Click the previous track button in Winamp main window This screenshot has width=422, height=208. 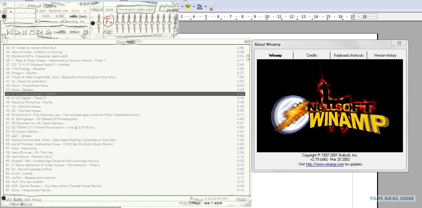(10, 32)
